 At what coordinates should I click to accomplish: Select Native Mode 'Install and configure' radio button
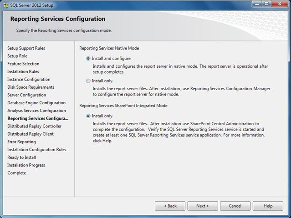click(x=88, y=59)
